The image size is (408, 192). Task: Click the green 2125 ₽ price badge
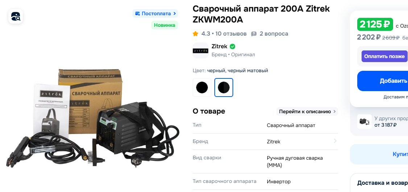click(375, 24)
